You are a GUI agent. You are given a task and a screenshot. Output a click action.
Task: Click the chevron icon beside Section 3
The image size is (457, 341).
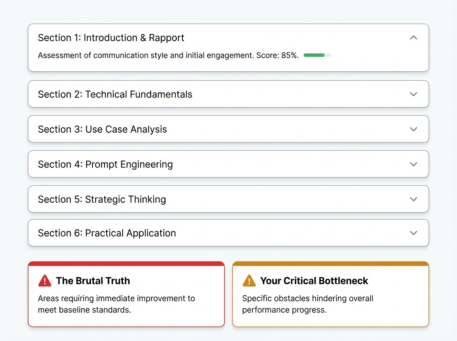414,129
